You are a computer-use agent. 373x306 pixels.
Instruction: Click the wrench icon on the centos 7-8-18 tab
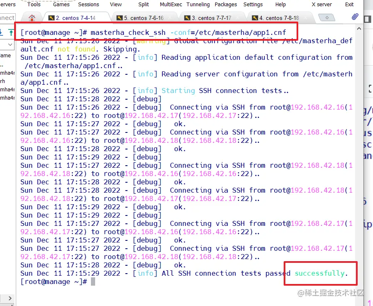pyautogui.click(x=255, y=18)
